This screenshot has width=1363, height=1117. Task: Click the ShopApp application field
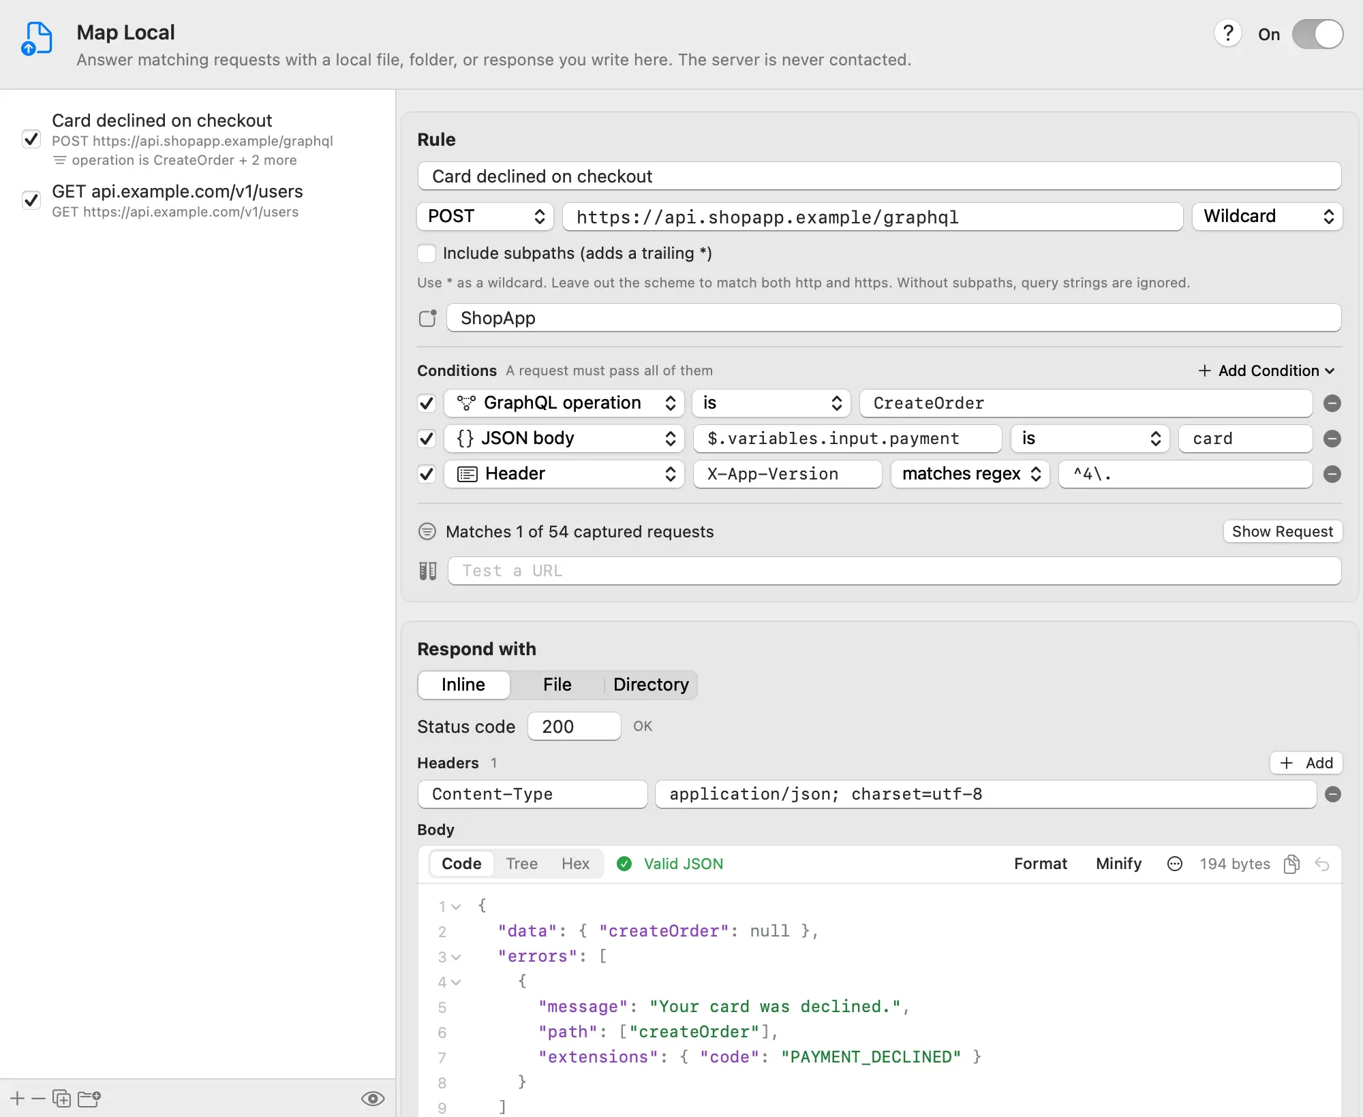[x=893, y=318]
